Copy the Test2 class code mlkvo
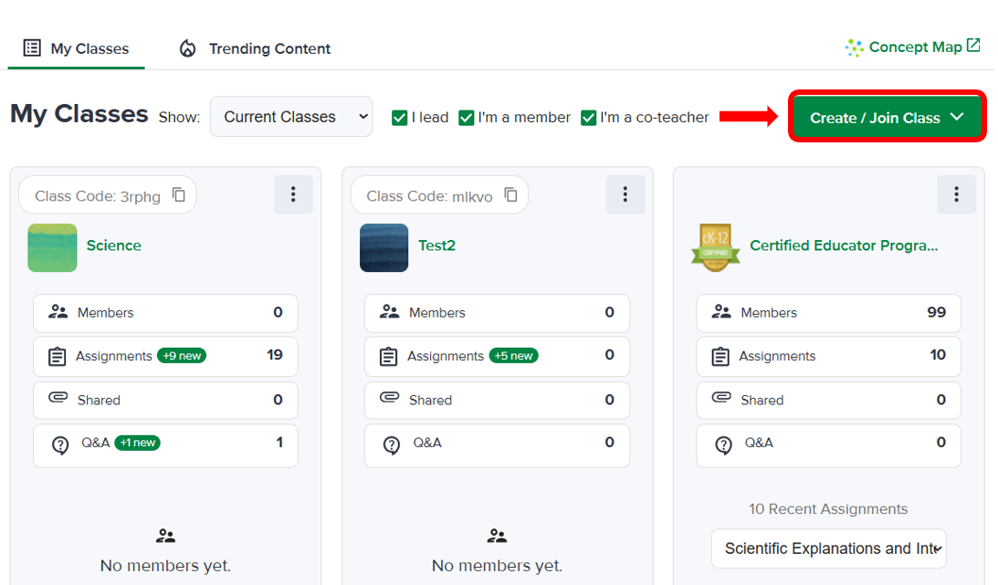The height and width of the screenshot is (585, 998). [510, 194]
